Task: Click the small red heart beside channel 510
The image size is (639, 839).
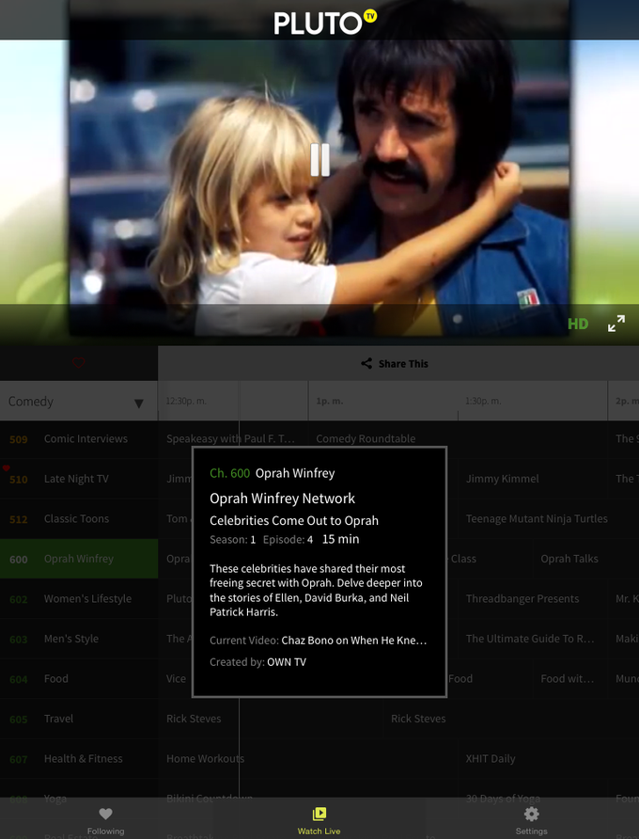Action: coord(7,468)
